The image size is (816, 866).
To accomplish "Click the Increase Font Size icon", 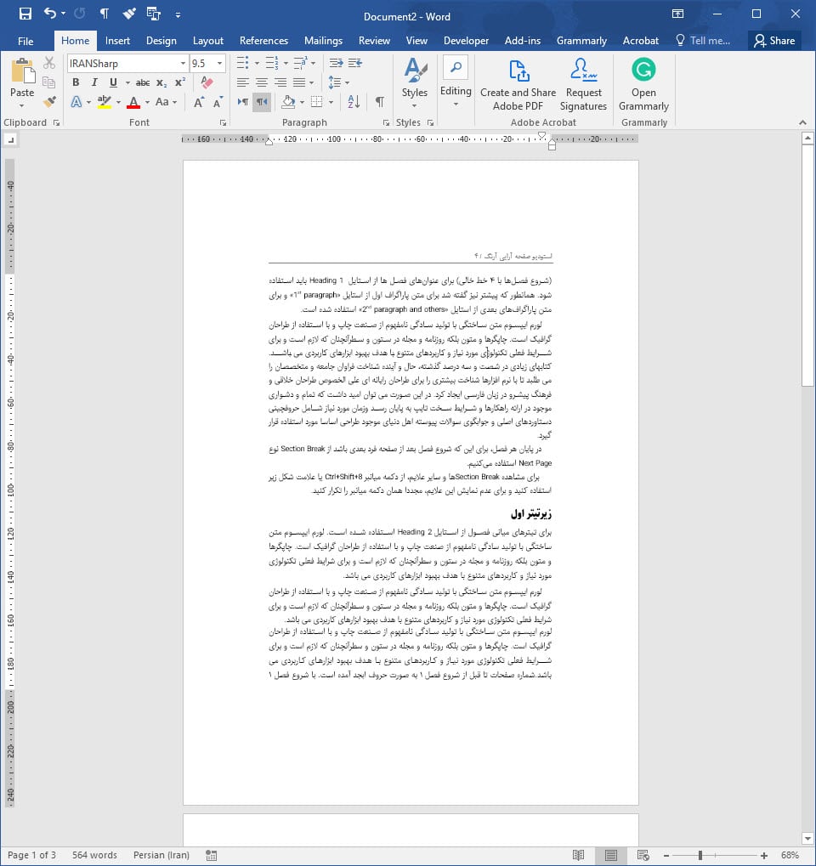I will pos(198,102).
